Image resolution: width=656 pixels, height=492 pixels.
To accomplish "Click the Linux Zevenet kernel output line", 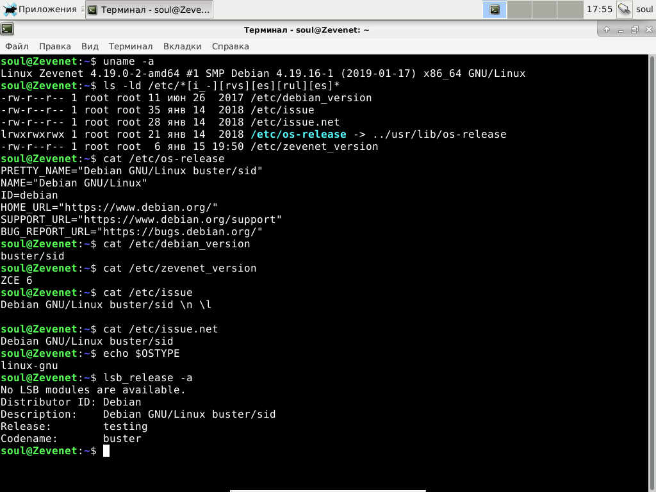I will pos(263,74).
